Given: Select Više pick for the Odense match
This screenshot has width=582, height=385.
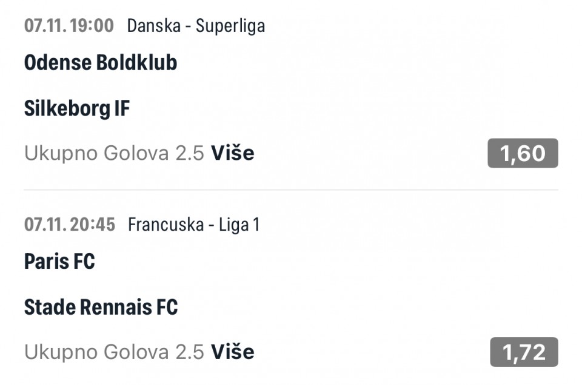Looking at the screenshot, I should 232,153.
